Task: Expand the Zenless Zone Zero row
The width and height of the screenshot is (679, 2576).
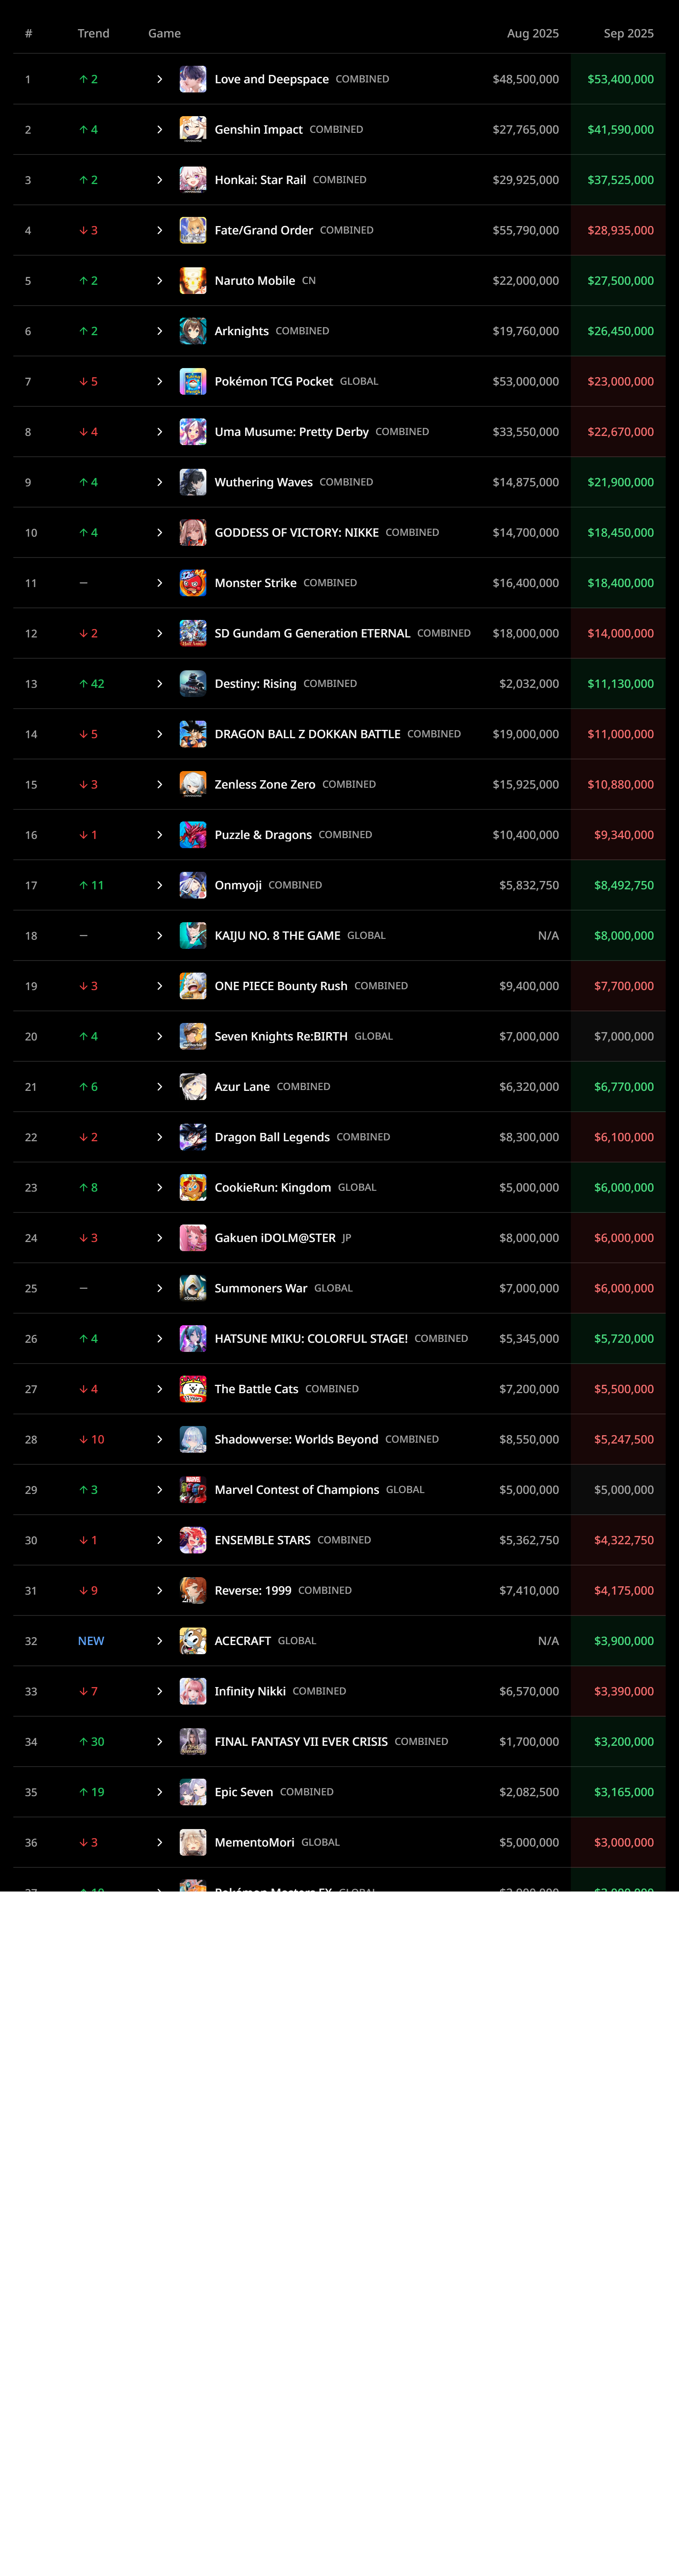Action: [x=159, y=785]
